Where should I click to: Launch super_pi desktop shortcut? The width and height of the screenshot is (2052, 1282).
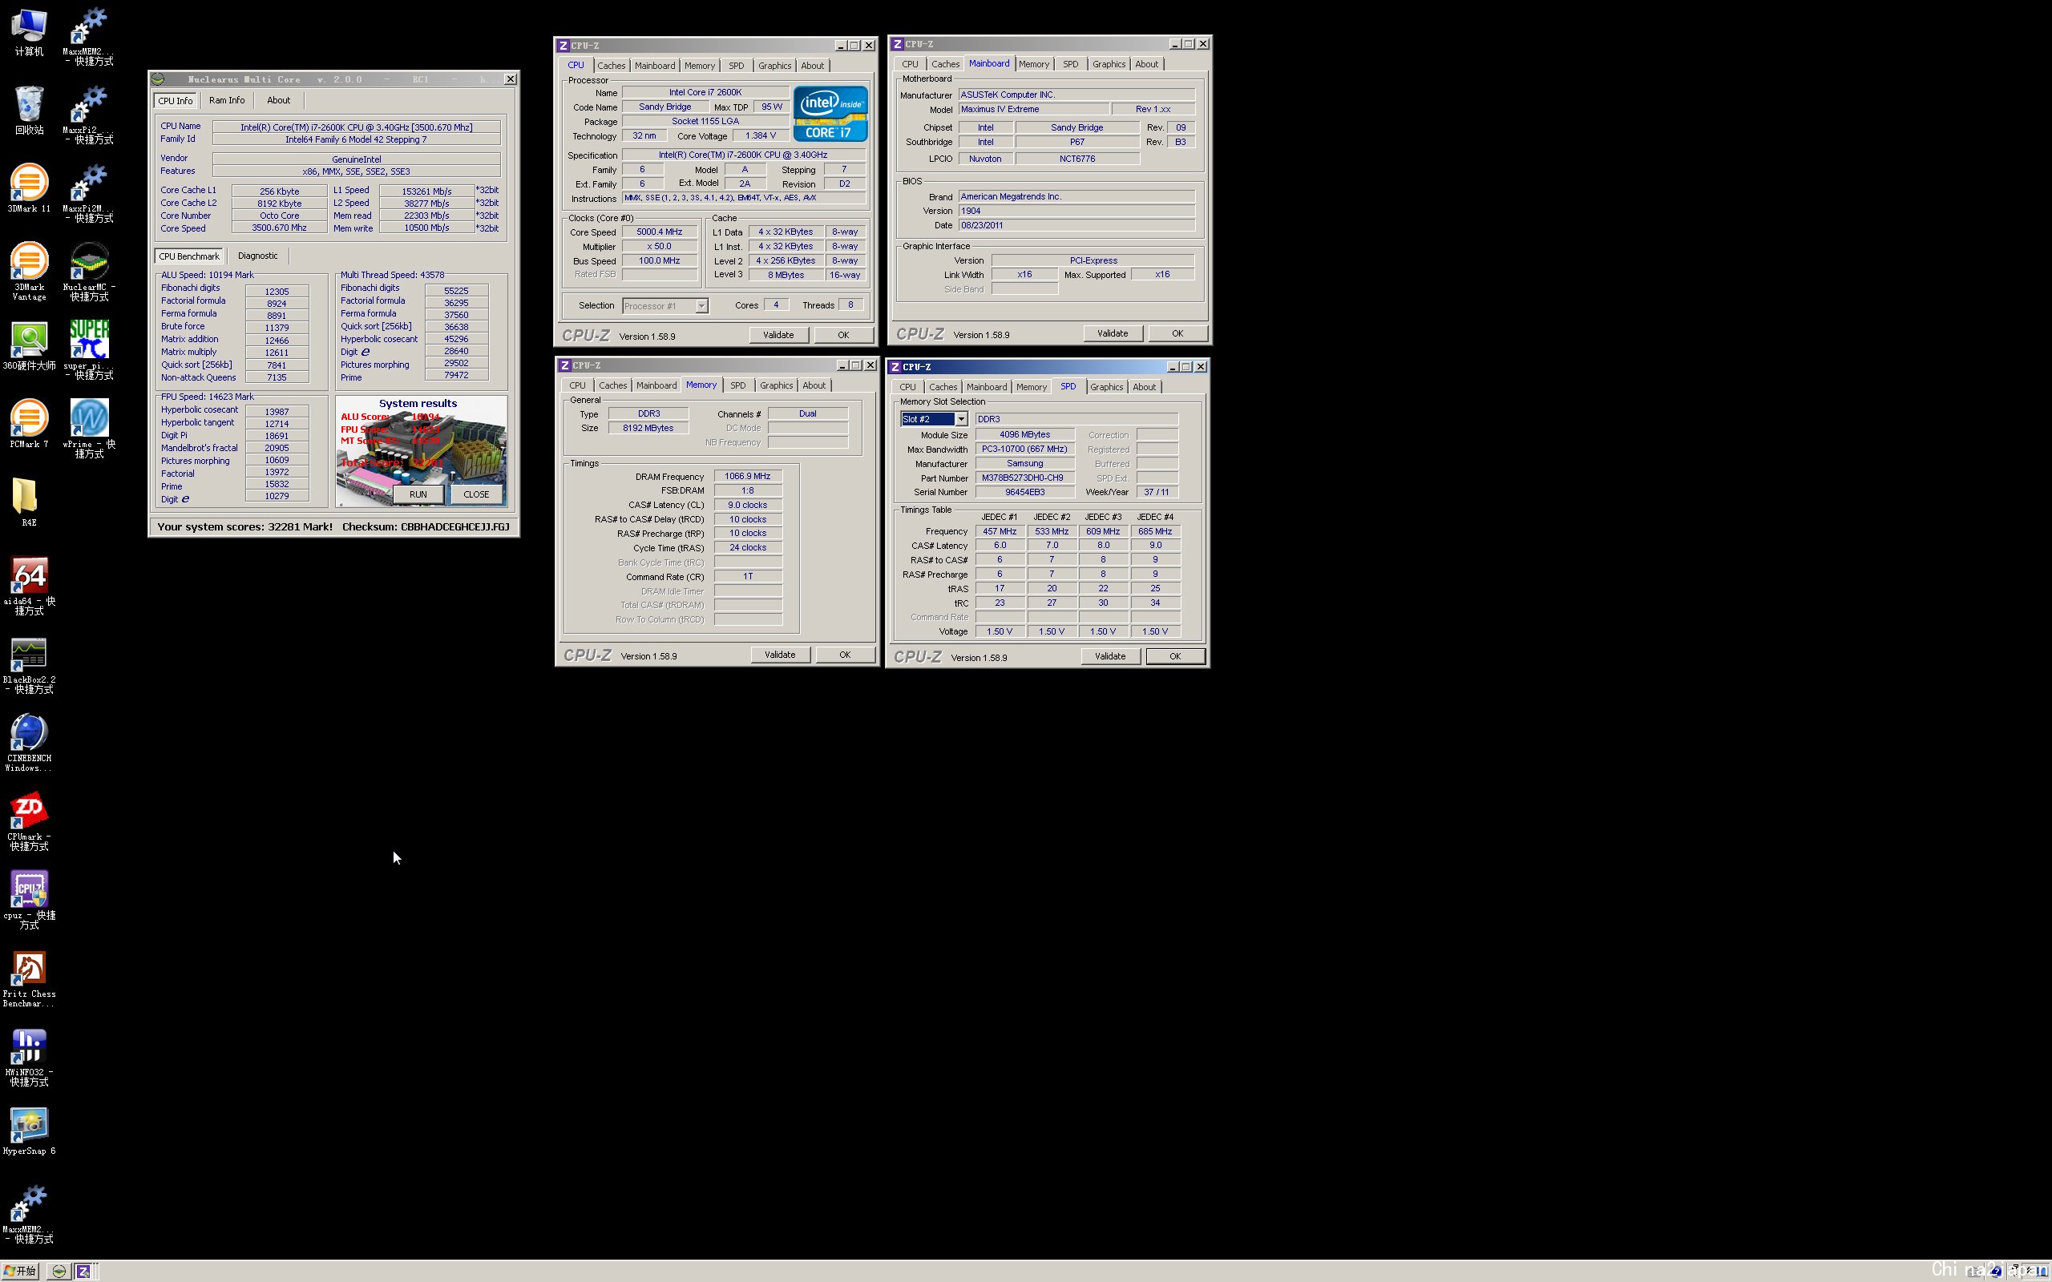point(89,349)
